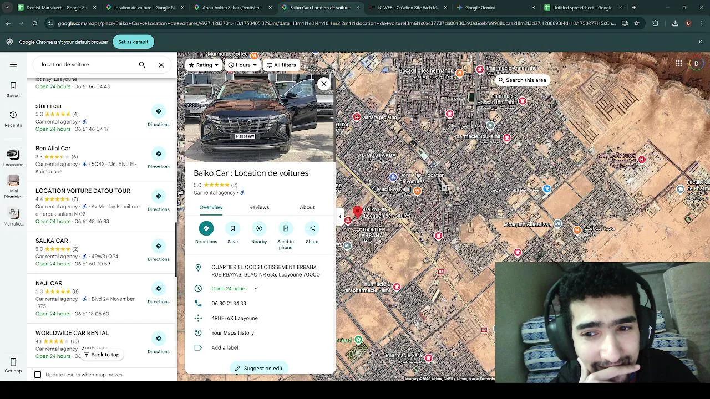The image size is (710, 399).
Task: Copy the phone number 06 80 21 34 33
Action: [x=229, y=304]
